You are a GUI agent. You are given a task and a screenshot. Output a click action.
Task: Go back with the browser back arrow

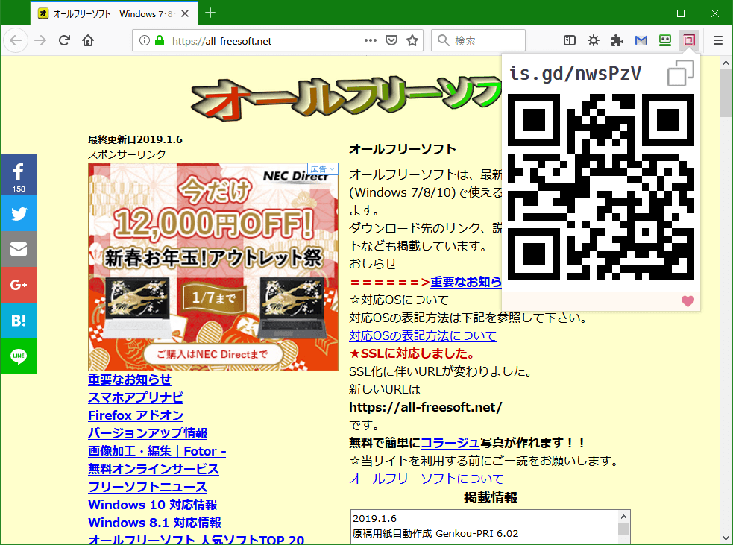[x=16, y=41]
